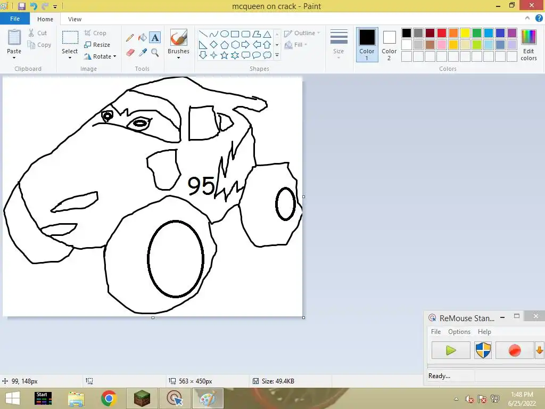Select the Fill with color bucket tool
This screenshot has width=545, height=409.
coord(143,38)
